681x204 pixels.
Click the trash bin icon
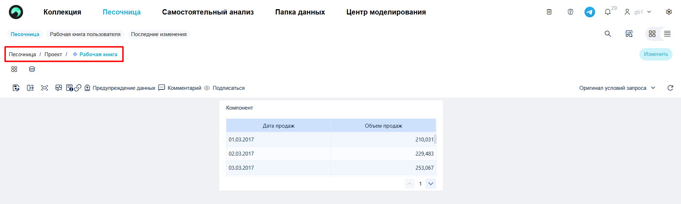pos(549,12)
